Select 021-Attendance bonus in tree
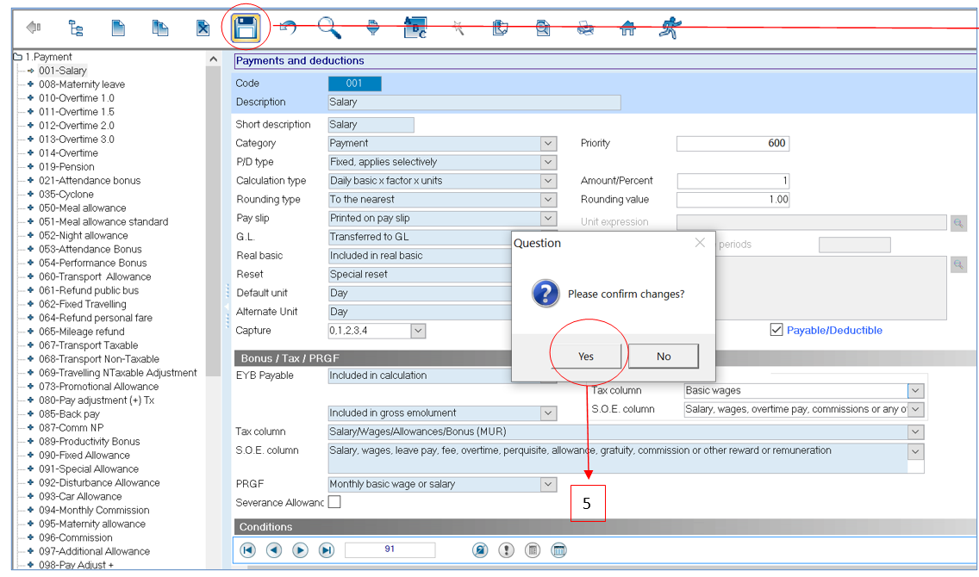Screen dimensions: 979x577 (x=90, y=180)
